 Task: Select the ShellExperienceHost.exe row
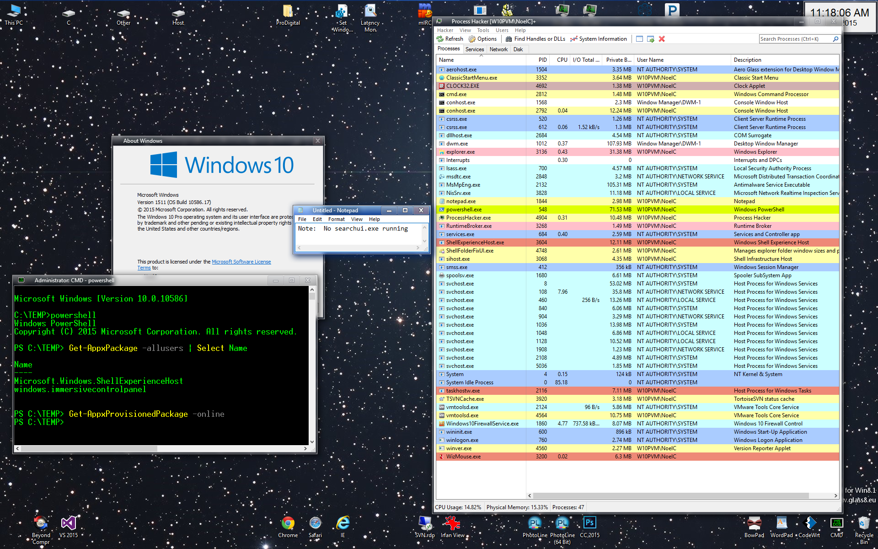pos(637,242)
